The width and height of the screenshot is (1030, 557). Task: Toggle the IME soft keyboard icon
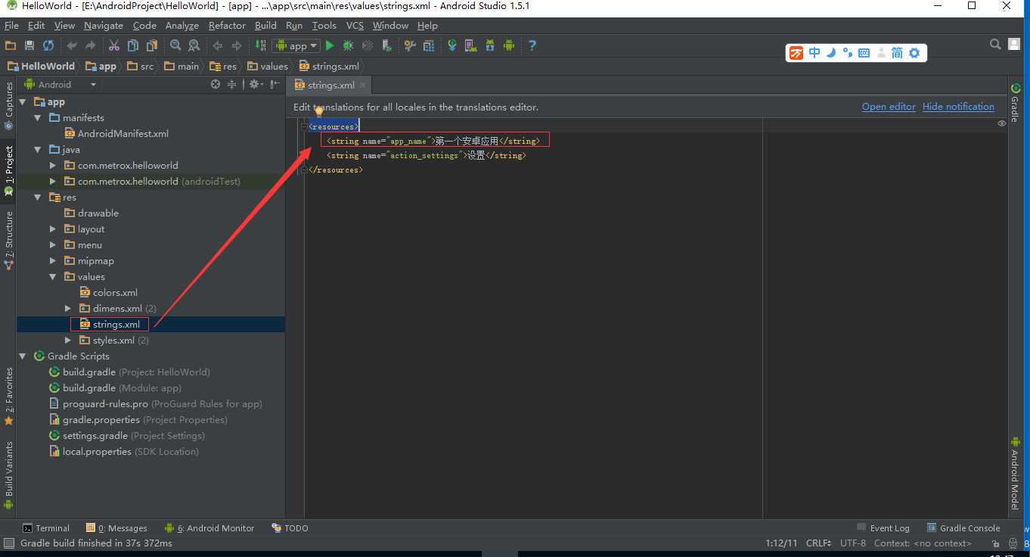click(x=864, y=53)
